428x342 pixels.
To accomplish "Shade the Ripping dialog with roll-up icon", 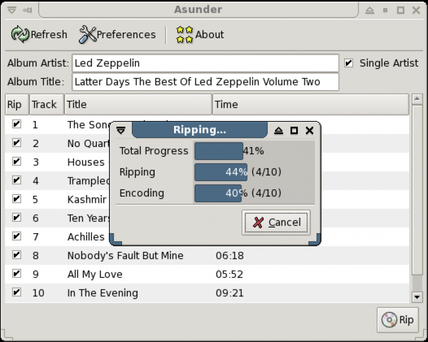I will (x=278, y=131).
